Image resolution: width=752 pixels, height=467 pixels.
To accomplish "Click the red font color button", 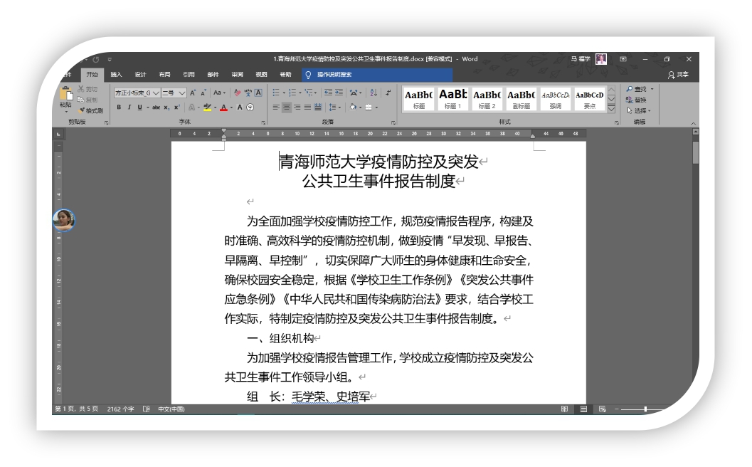I will 223,107.
